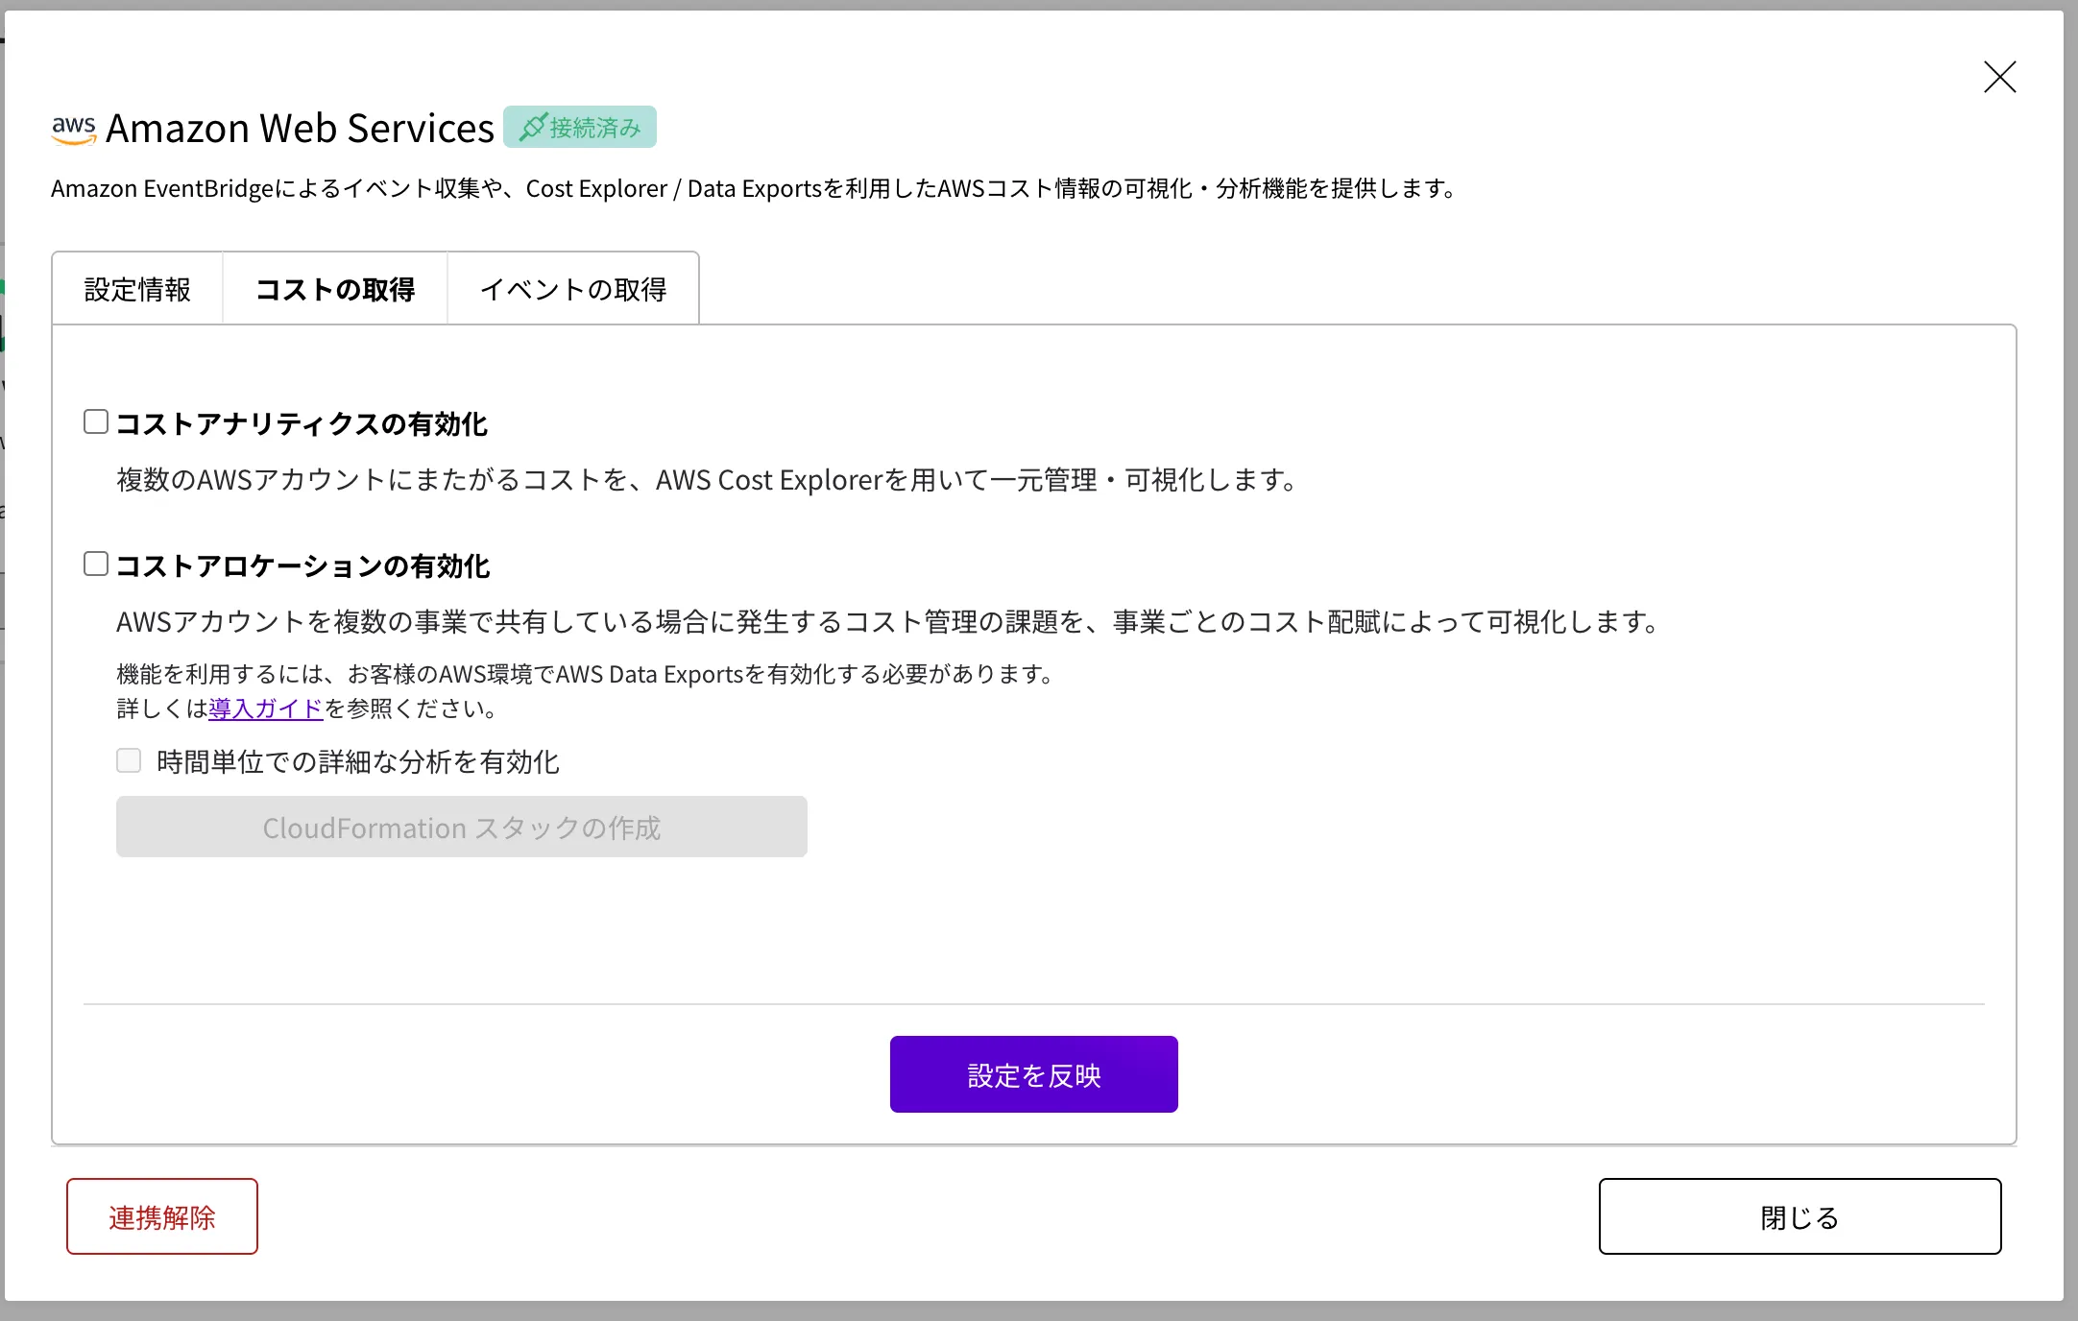Viewport: 2078px width, 1321px height.
Task: Switch to the 設定情報 tab
Action: click(137, 289)
